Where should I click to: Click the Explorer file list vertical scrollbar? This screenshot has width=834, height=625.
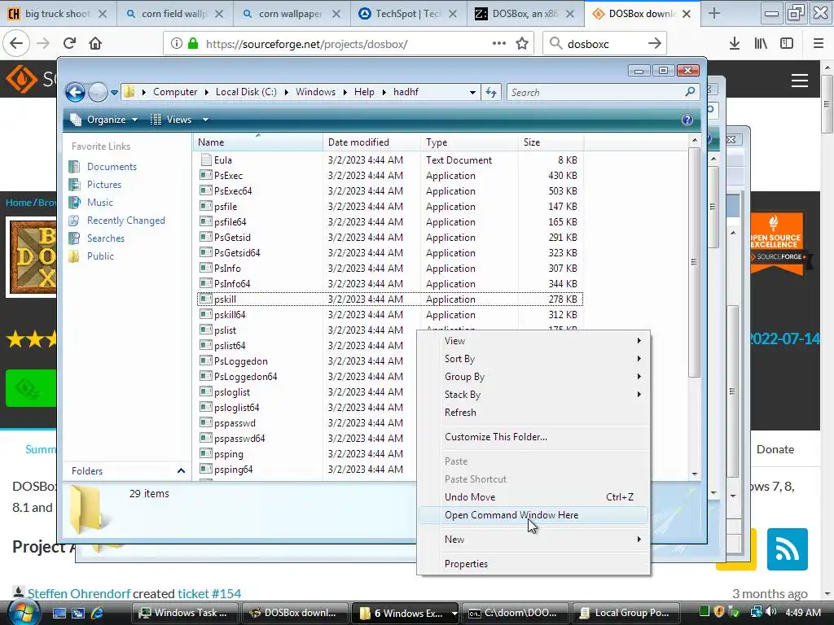tap(694, 261)
